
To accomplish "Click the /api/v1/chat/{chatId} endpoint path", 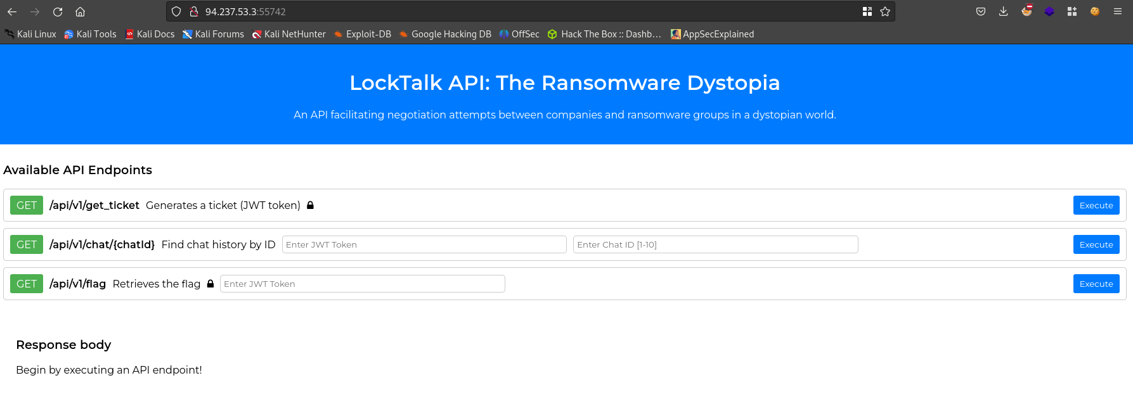I will 102,244.
